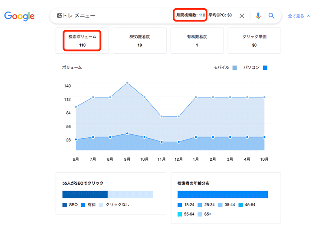Click the 平均CPC: $0 label
Image resolution: width=316 pixels, height=227 pixels.
[220, 15]
